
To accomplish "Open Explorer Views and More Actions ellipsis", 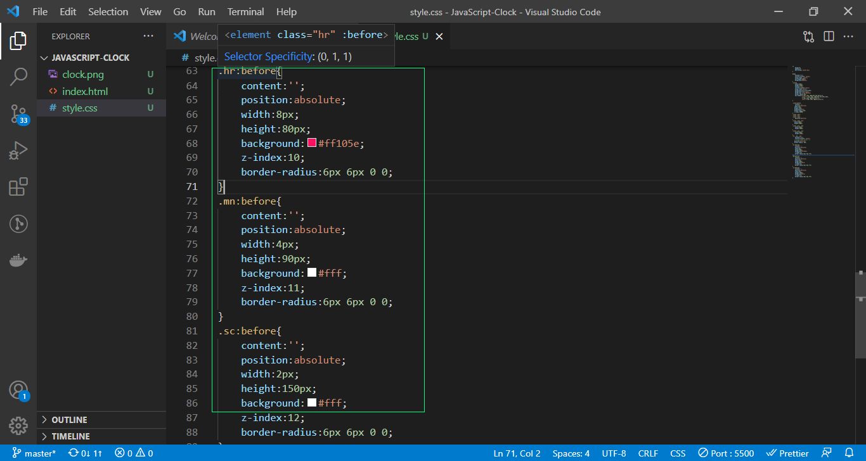I will 148,36.
